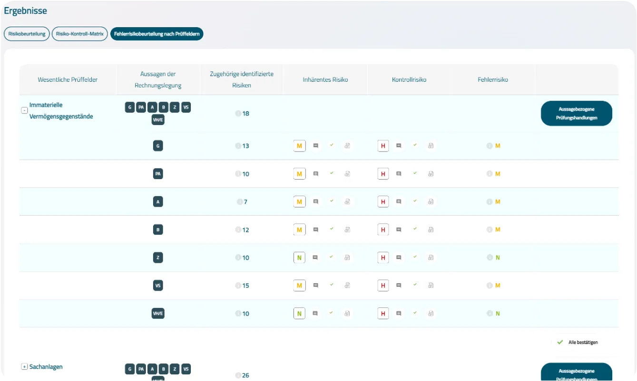Confirm the control risk checkmark in row Z
The width and height of the screenshot is (637, 381).
tap(415, 257)
